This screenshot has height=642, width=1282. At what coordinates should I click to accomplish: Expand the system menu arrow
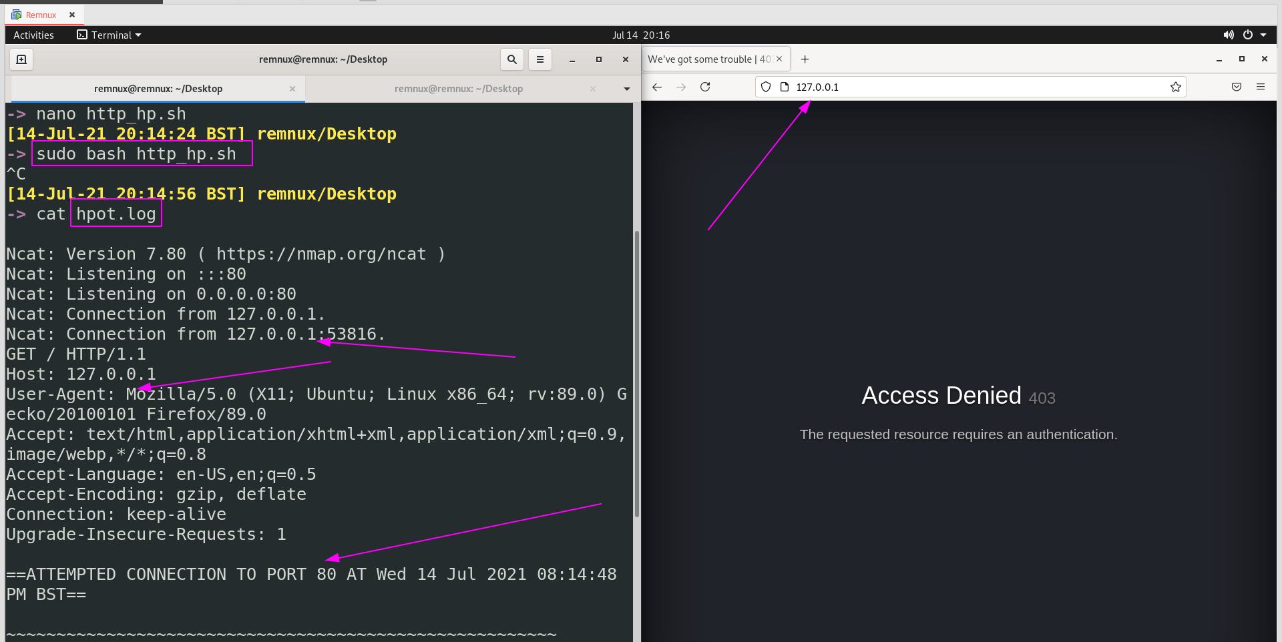(1263, 35)
